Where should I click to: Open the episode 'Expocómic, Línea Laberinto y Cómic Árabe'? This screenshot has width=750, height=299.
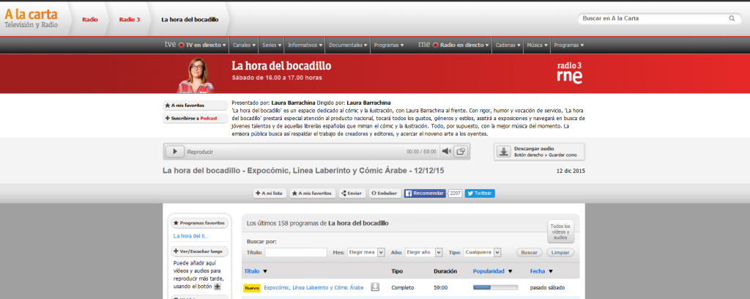click(x=313, y=287)
